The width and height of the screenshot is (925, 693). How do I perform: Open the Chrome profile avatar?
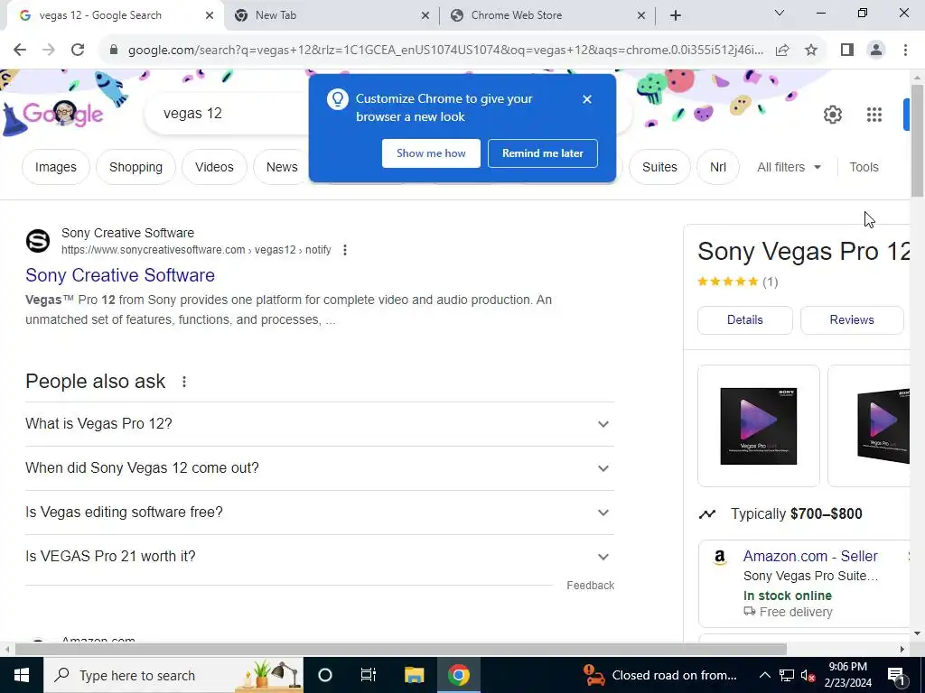876,51
